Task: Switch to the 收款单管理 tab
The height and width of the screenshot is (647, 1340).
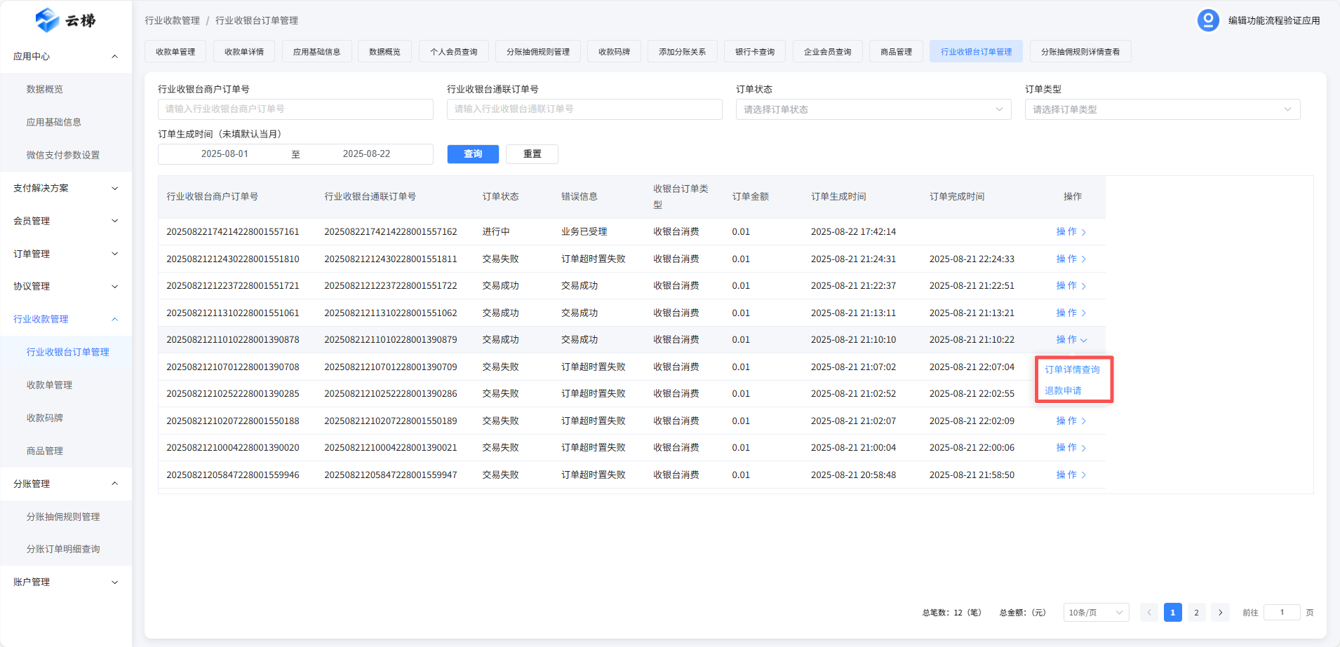Action: pos(175,52)
